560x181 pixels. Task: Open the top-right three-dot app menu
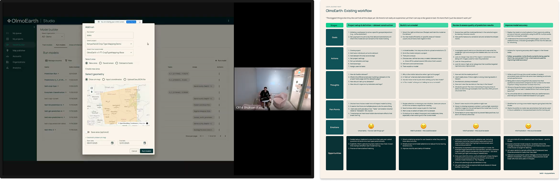coord(229,21)
